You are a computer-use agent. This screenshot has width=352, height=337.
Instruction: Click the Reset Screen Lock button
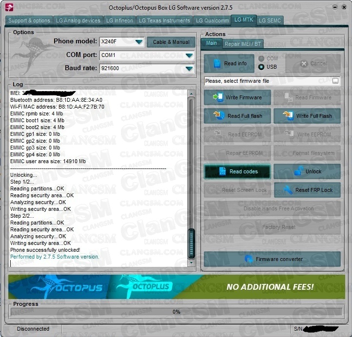click(x=237, y=190)
